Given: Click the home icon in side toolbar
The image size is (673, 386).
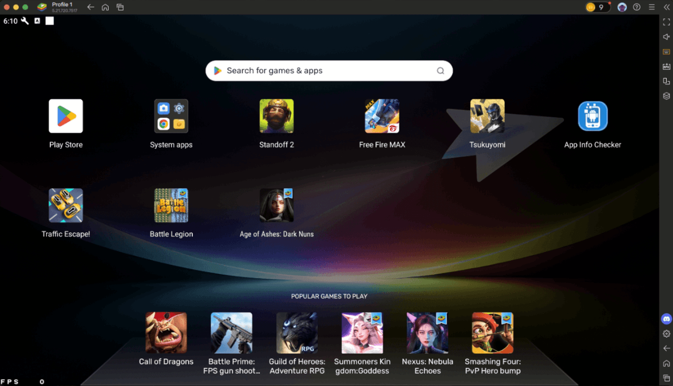Looking at the screenshot, I should [x=667, y=363].
